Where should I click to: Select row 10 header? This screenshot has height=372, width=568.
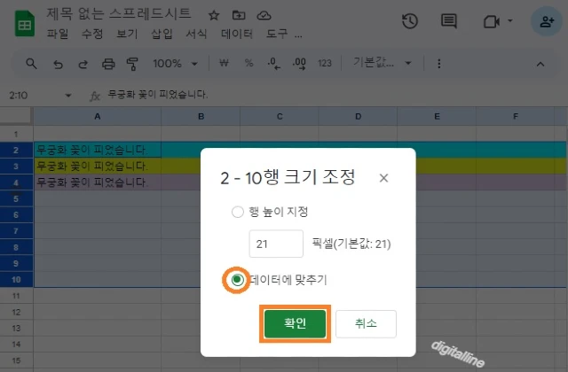click(16, 280)
